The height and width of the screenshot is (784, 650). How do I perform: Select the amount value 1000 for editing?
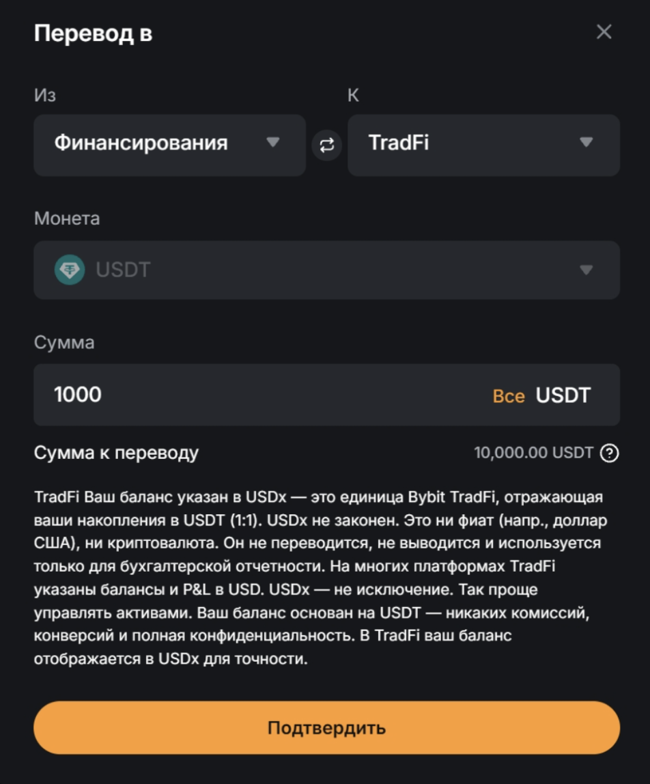[x=77, y=395]
